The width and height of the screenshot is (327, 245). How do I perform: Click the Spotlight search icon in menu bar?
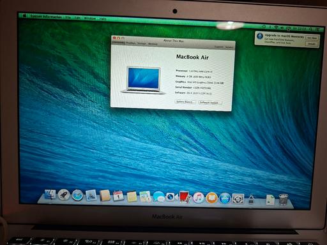coord(311,29)
